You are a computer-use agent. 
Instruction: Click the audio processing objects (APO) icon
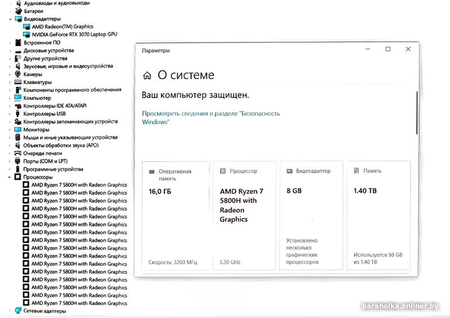18,145
